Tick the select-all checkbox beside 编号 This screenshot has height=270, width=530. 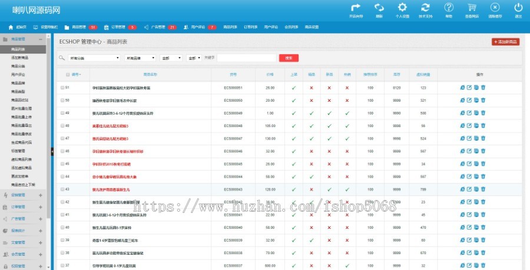(x=68, y=75)
